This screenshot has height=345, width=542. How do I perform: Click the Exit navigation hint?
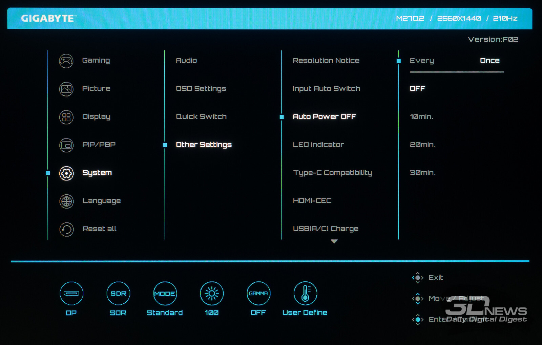pyautogui.click(x=435, y=278)
